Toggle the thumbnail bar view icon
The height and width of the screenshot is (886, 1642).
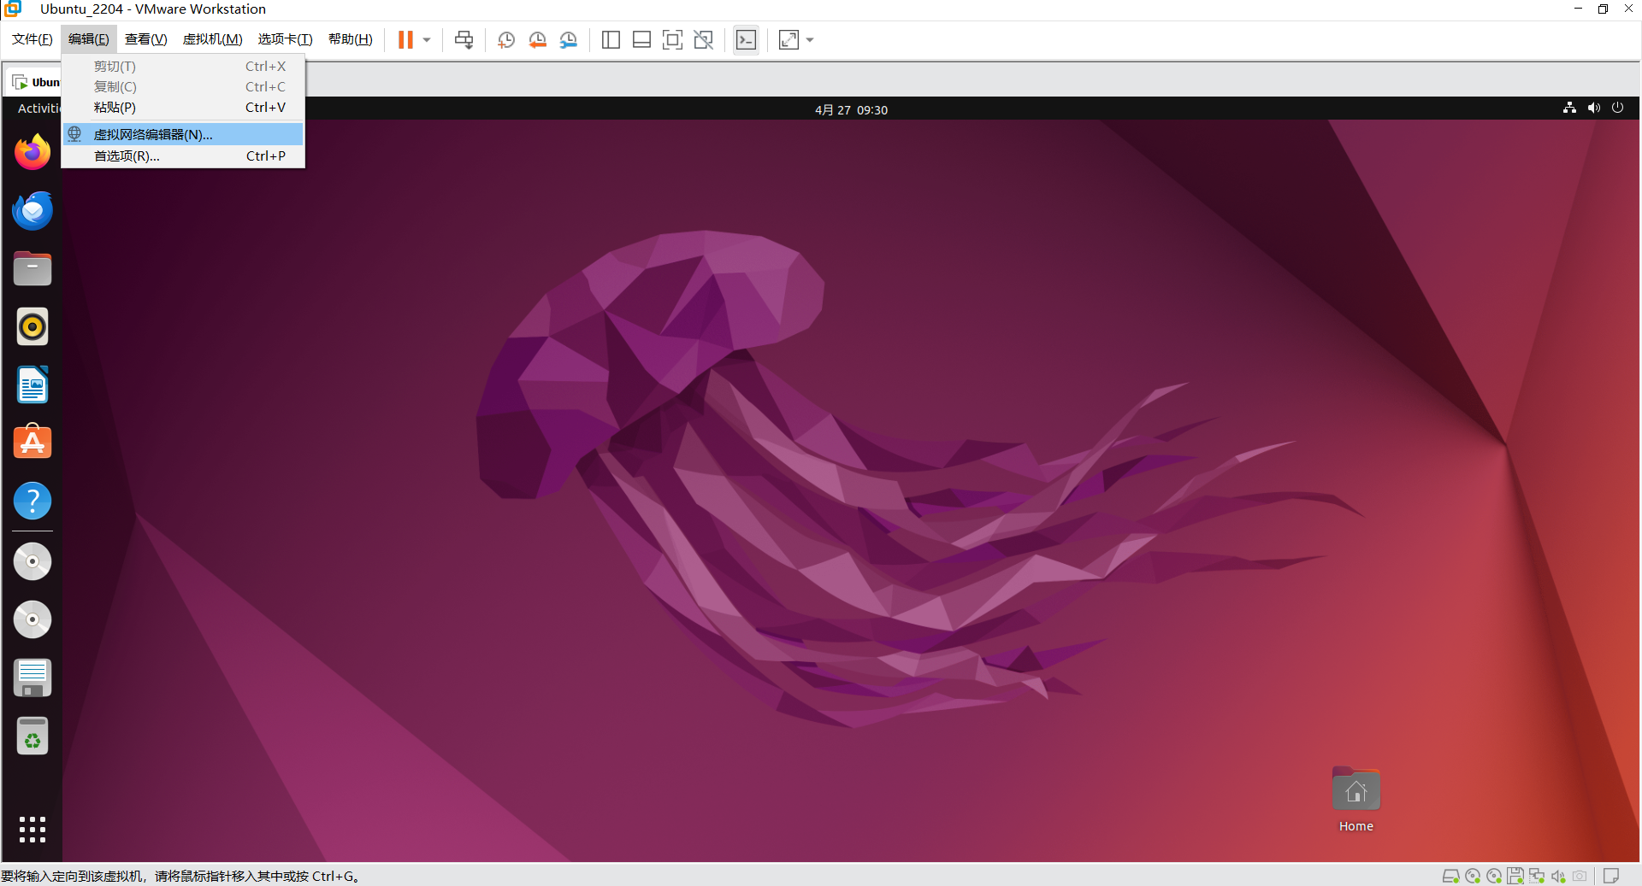[x=641, y=40]
